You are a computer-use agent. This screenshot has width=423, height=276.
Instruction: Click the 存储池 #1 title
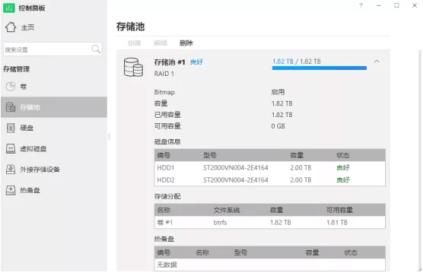tap(170, 62)
